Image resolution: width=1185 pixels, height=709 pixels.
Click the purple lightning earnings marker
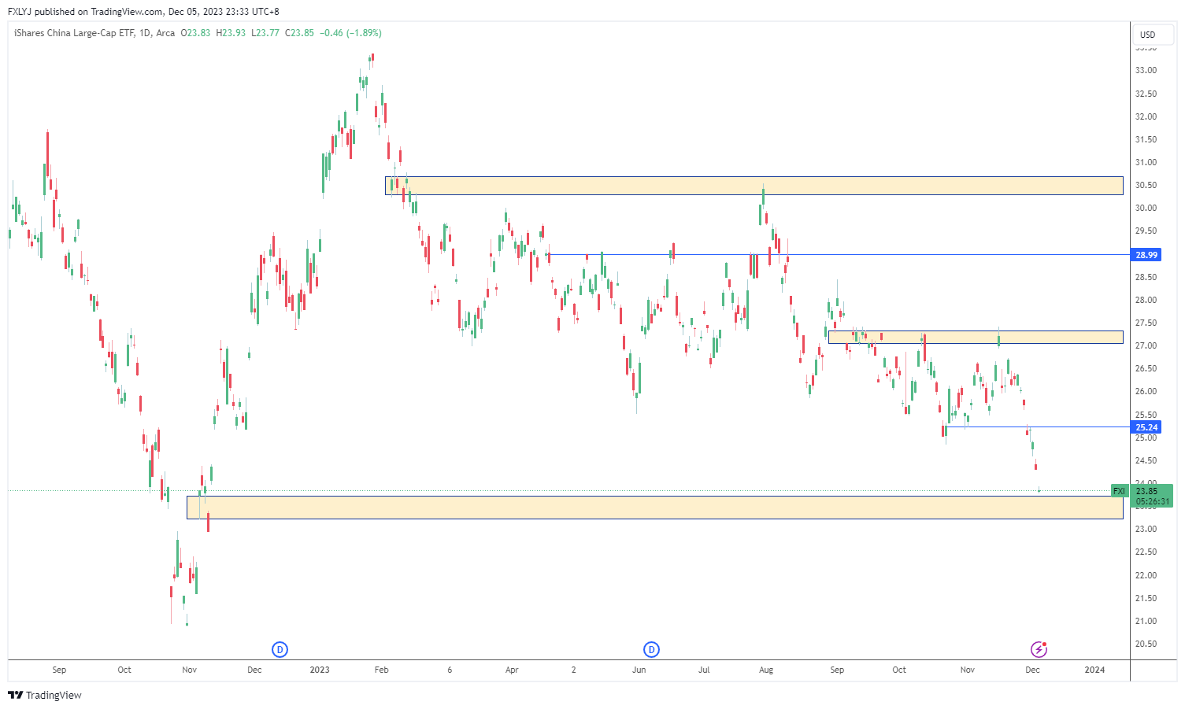pos(1039,649)
